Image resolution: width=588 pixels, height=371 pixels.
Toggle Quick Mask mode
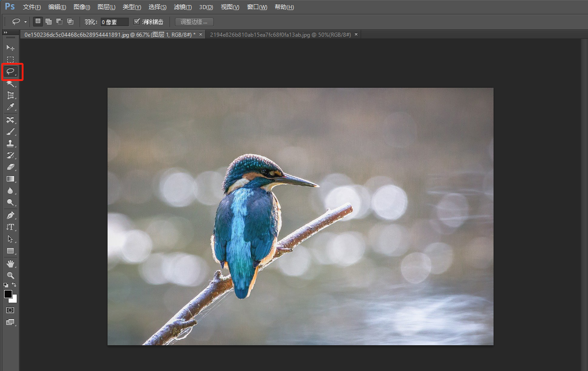(x=10, y=310)
